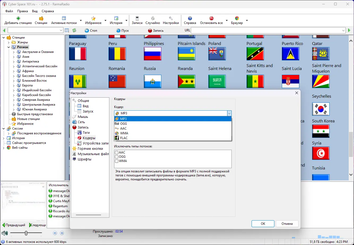This screenshot has width=354, height=245.
Task: Select Шрифты in the settings tree
Action: pos(84,159)
